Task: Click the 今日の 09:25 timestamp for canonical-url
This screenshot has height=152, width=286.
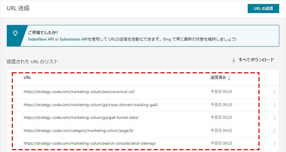Action: tap(221, 92)
